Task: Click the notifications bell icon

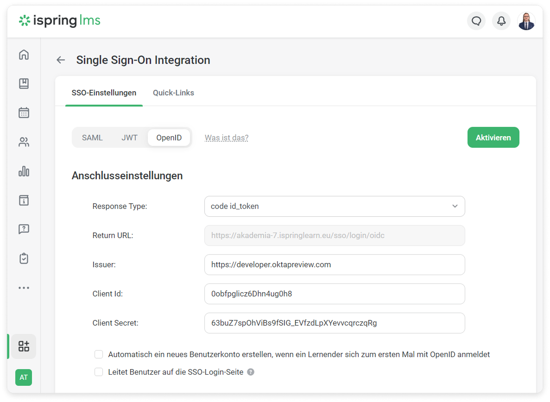Action: 501,21
